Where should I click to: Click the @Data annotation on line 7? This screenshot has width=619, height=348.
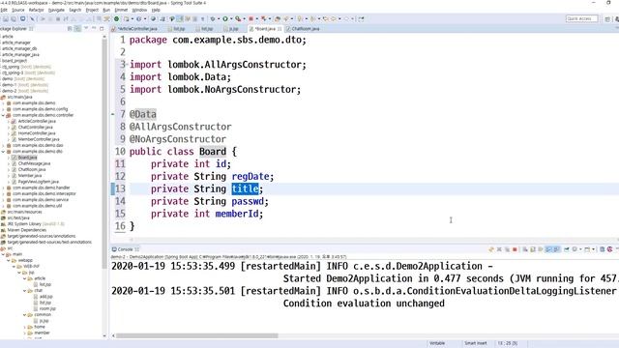[143, 114]
